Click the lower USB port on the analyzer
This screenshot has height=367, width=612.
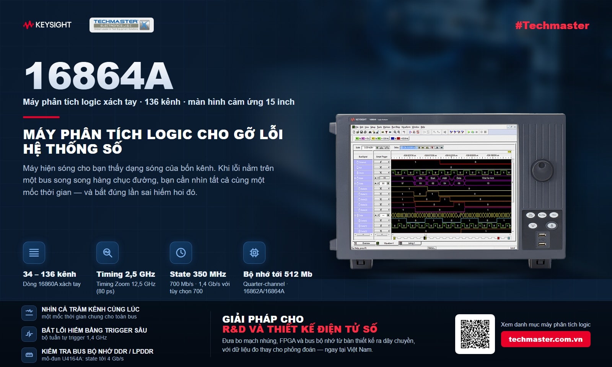click(542, 244)
